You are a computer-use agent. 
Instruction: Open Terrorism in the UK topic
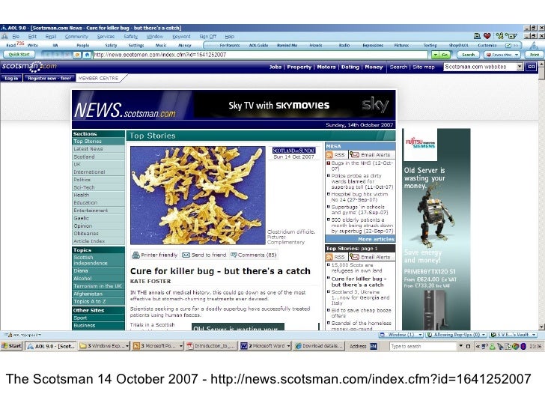coord(98,286)
